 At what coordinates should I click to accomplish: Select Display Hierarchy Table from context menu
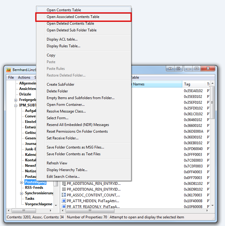67,170
